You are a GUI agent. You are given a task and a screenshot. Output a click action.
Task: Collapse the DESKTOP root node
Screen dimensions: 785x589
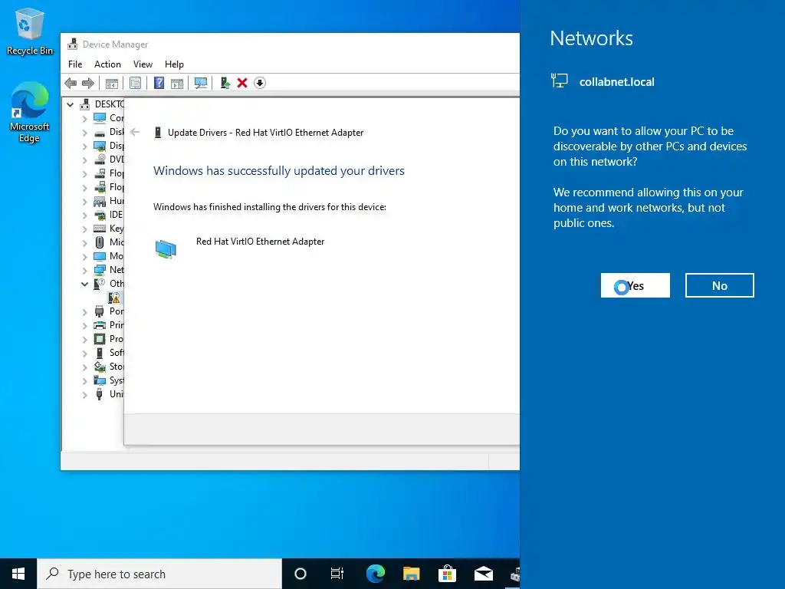(70, 104)
